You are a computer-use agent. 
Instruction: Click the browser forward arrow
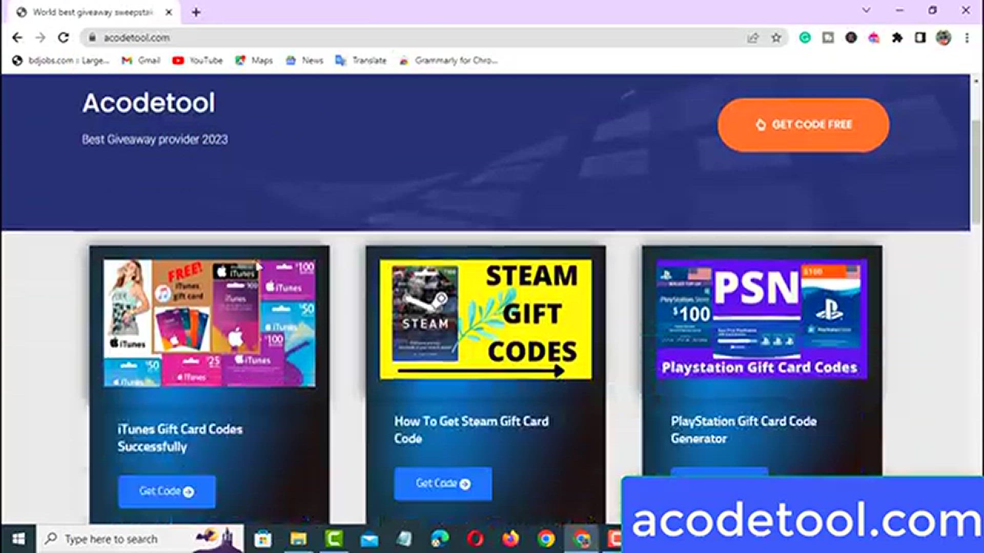(x=40, y=37)
